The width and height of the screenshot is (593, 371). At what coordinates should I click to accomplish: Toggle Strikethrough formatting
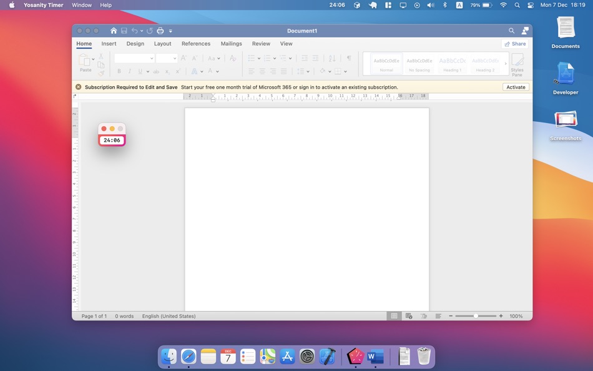click(x=156, y=71)
